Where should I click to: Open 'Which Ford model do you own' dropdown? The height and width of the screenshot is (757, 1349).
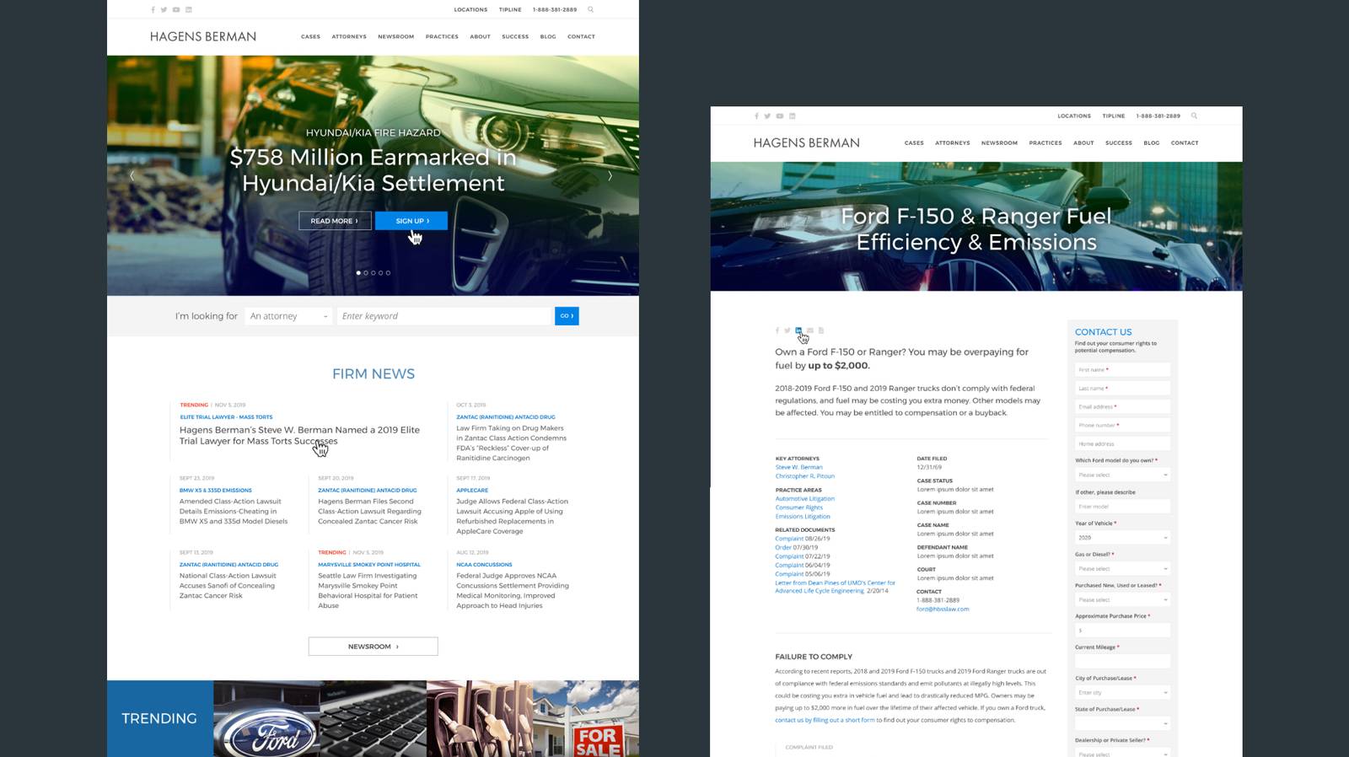(1122, 475)
